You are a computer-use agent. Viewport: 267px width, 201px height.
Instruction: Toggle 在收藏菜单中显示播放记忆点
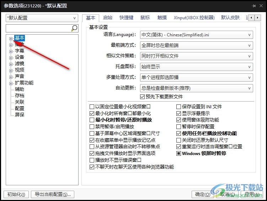click(x=92, y=140)
